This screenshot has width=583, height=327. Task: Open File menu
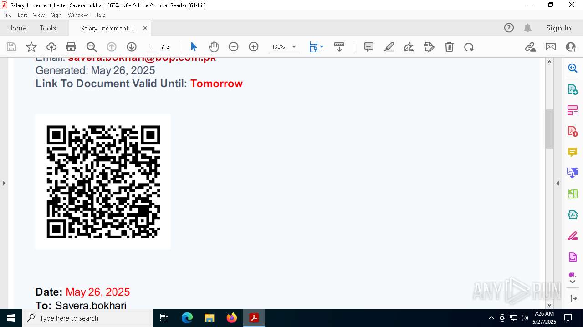pos(7,15)
